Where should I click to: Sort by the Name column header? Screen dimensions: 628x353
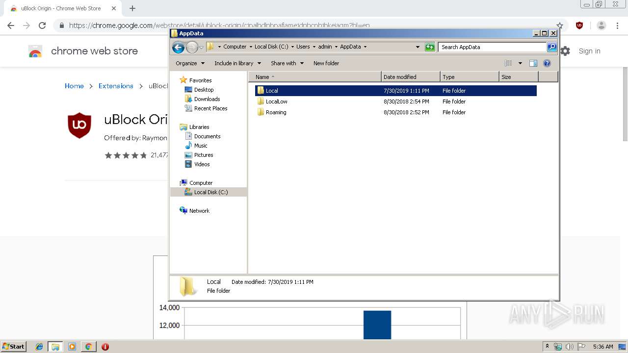315,77
